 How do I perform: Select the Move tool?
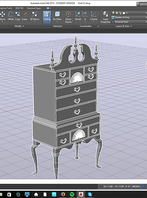(x=2, y=16)
